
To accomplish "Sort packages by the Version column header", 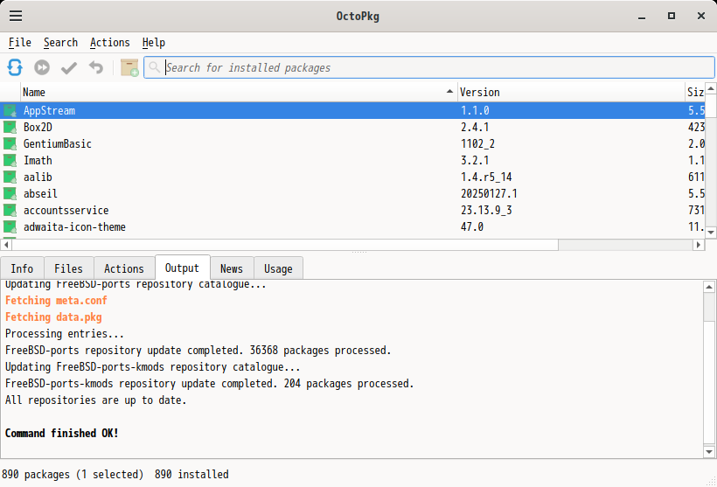I will (568, 92).
